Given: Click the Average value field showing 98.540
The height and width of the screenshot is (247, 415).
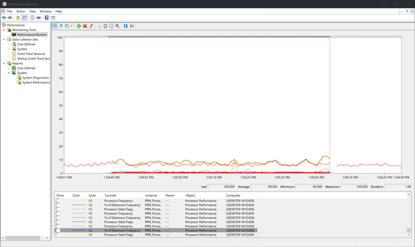Looking at the screenshot, I should 264,187.
